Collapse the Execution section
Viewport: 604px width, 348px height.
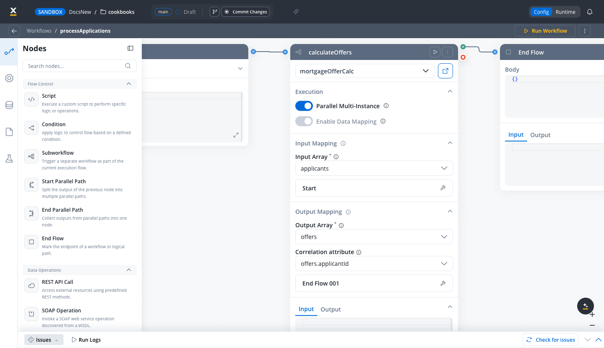tap(450, 91)
